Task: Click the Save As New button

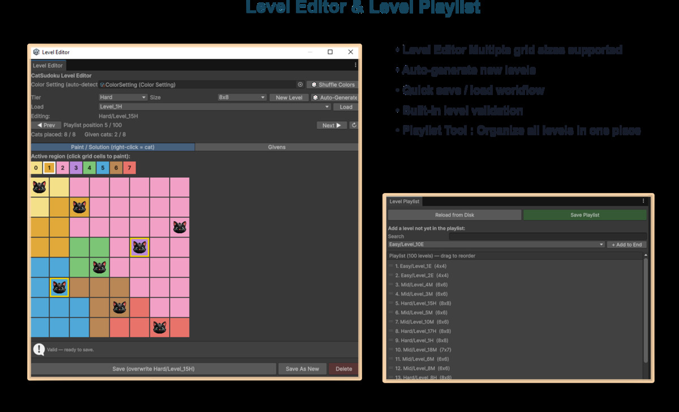Action: pos(302,369)
